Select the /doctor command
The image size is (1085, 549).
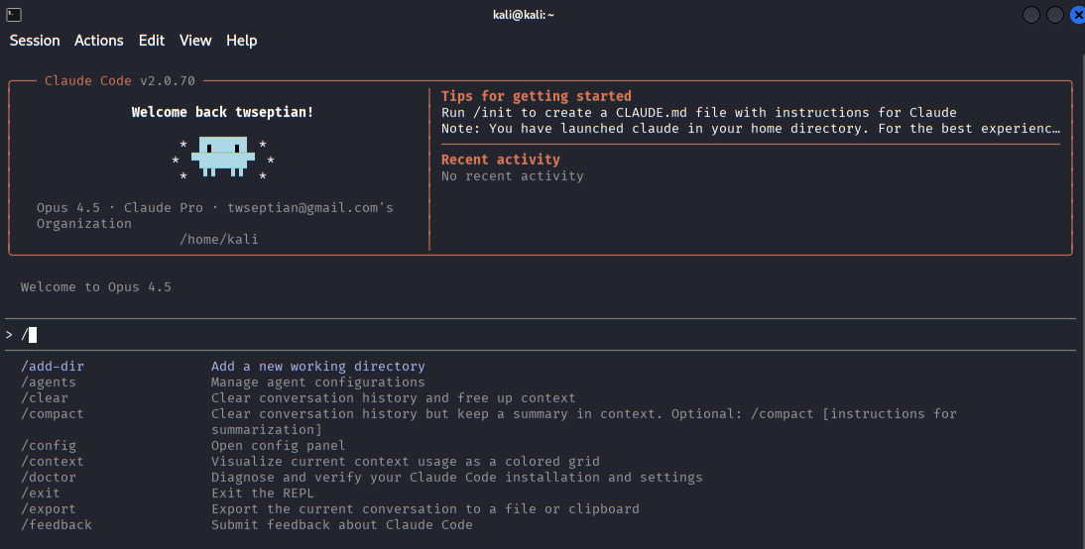(x=49, y=478)
